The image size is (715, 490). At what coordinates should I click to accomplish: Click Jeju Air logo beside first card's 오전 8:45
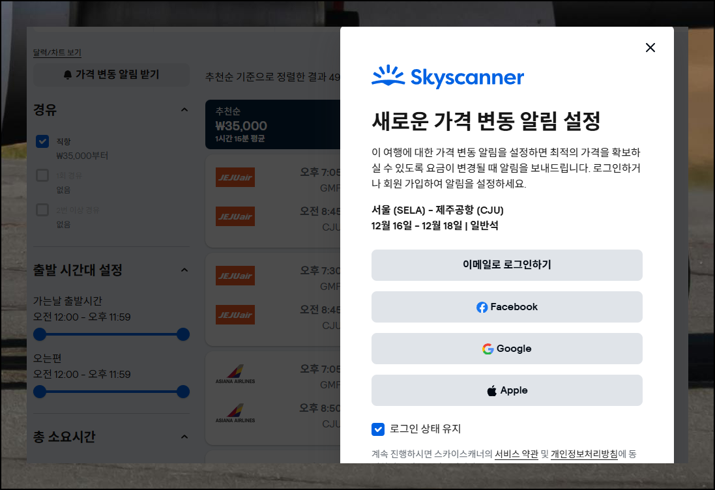coord(235,216)
